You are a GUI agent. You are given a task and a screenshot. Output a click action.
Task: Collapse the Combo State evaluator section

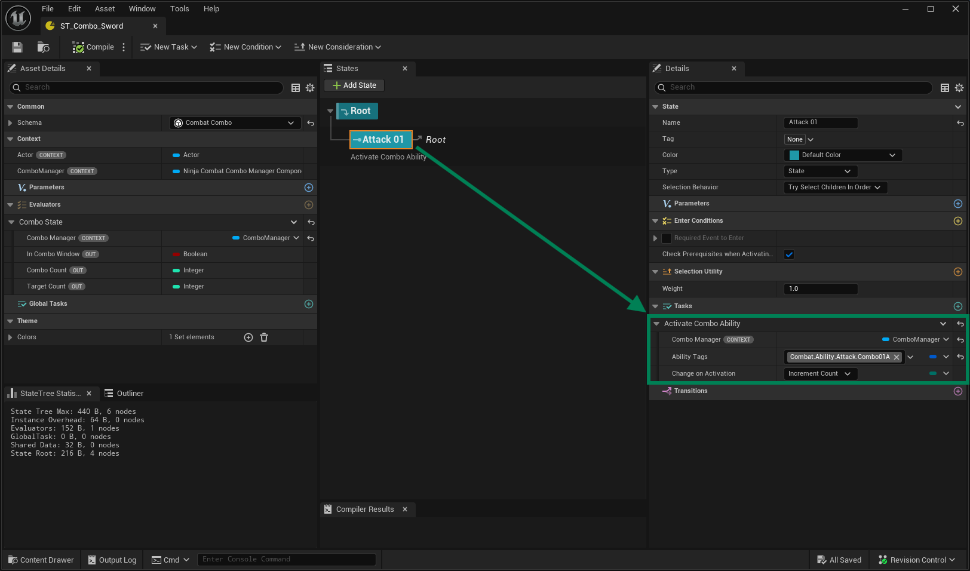click(x=11, y=222)
